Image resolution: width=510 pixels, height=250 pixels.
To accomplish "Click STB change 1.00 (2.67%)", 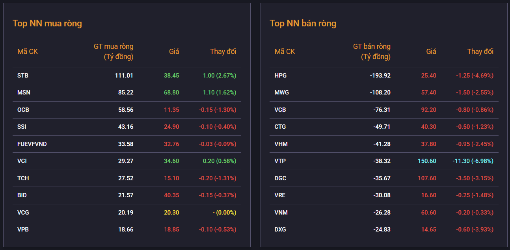I will pos(220,75).
